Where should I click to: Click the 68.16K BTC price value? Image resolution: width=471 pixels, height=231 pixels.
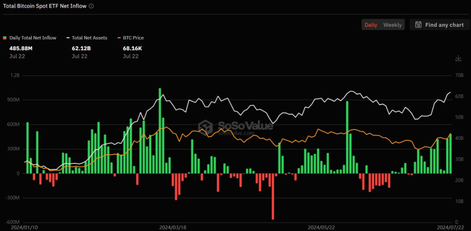click(133, 49)
